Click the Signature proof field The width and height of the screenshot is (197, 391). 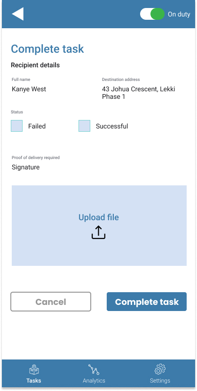click(26, 167)
